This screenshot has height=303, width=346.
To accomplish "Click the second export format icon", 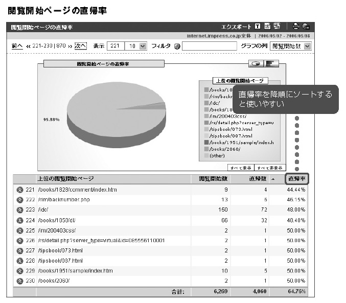I will point(267,27).
